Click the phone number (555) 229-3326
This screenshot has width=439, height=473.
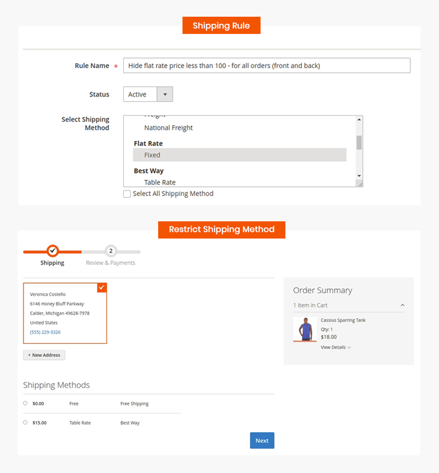[45, 332]
